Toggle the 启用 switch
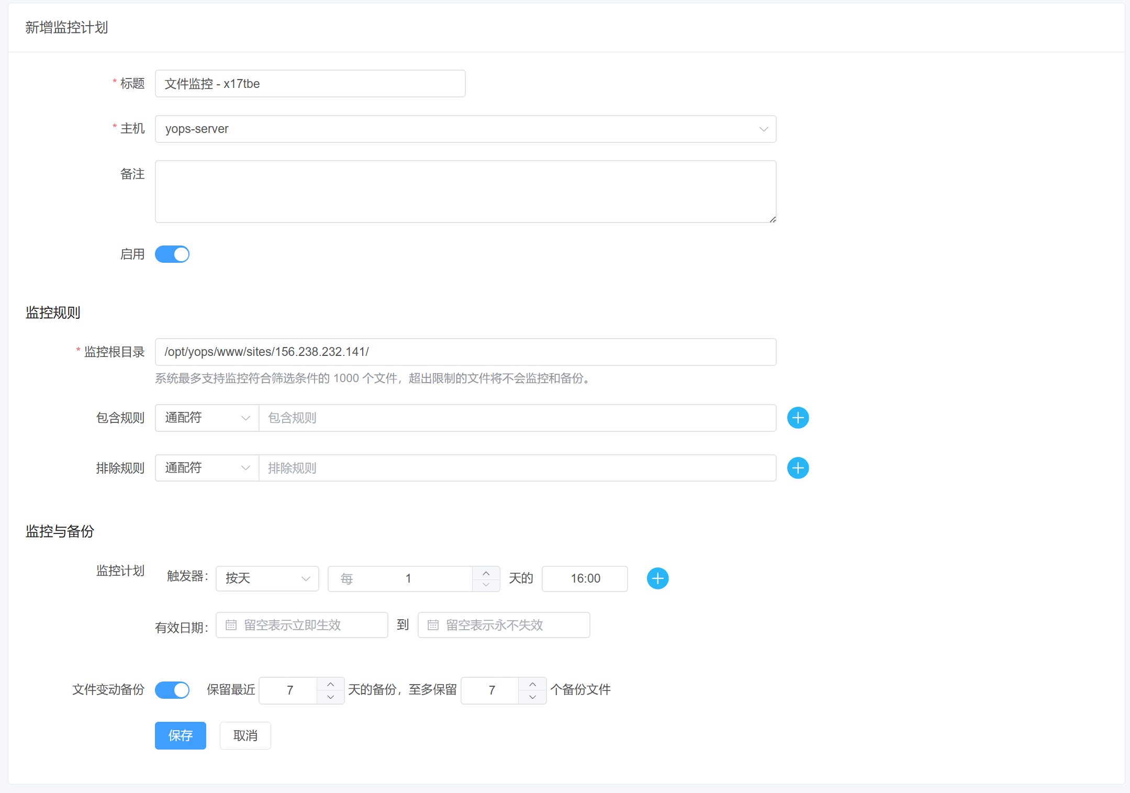 [172, 254]
